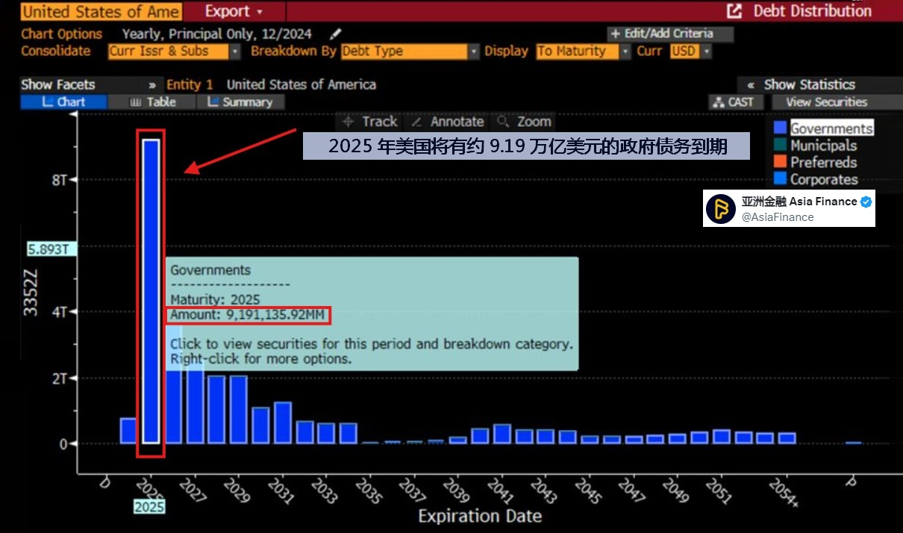The width and height of the screenshot is (903, 533).
Task: Click the Entity 1 label
Action: click(190, 84)
